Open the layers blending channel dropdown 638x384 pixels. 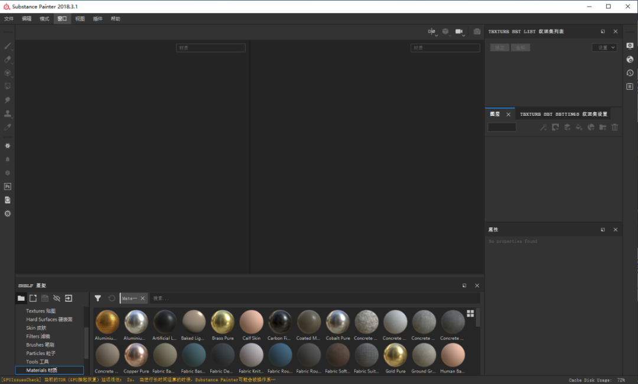[502, 128]
